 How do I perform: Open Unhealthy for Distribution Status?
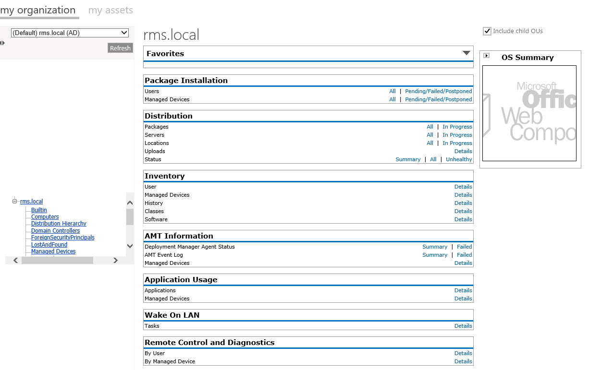pos(459,159)
